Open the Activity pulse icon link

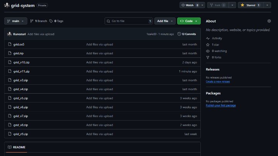(x=208, y=39)
